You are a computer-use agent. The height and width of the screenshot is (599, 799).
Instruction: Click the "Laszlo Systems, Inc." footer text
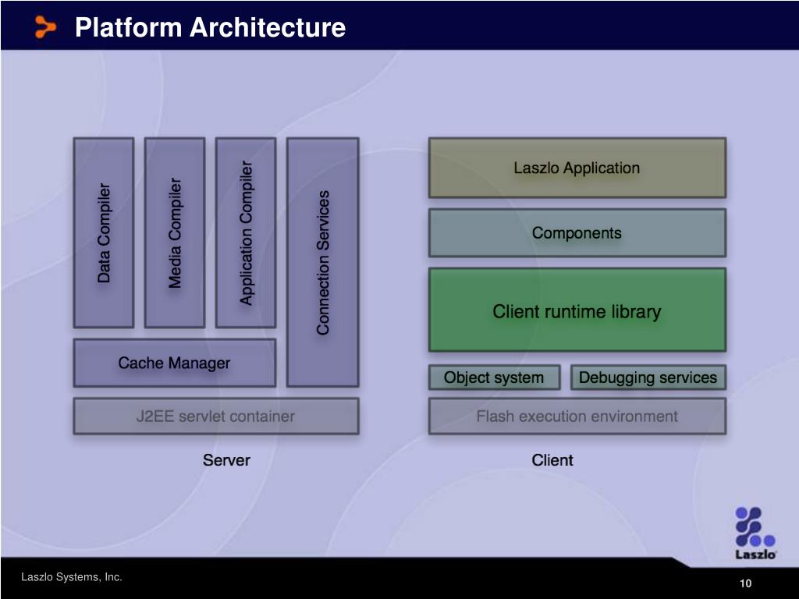72,577
